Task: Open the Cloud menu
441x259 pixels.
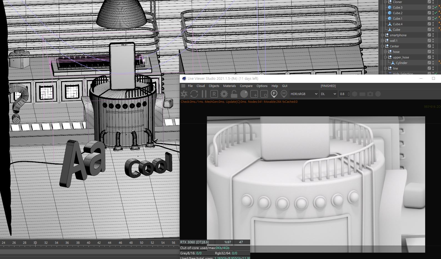Action: tap(201, 86)
